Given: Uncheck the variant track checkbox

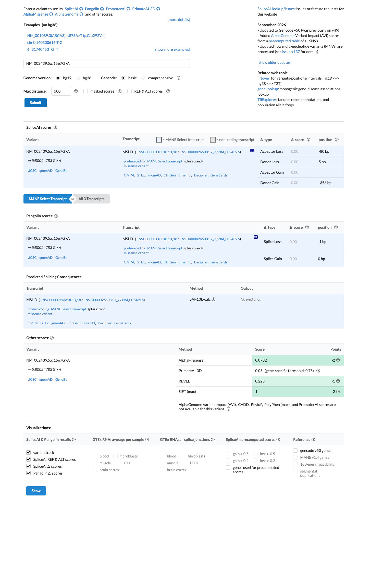Looking at the screenshot, I should 29,453.
